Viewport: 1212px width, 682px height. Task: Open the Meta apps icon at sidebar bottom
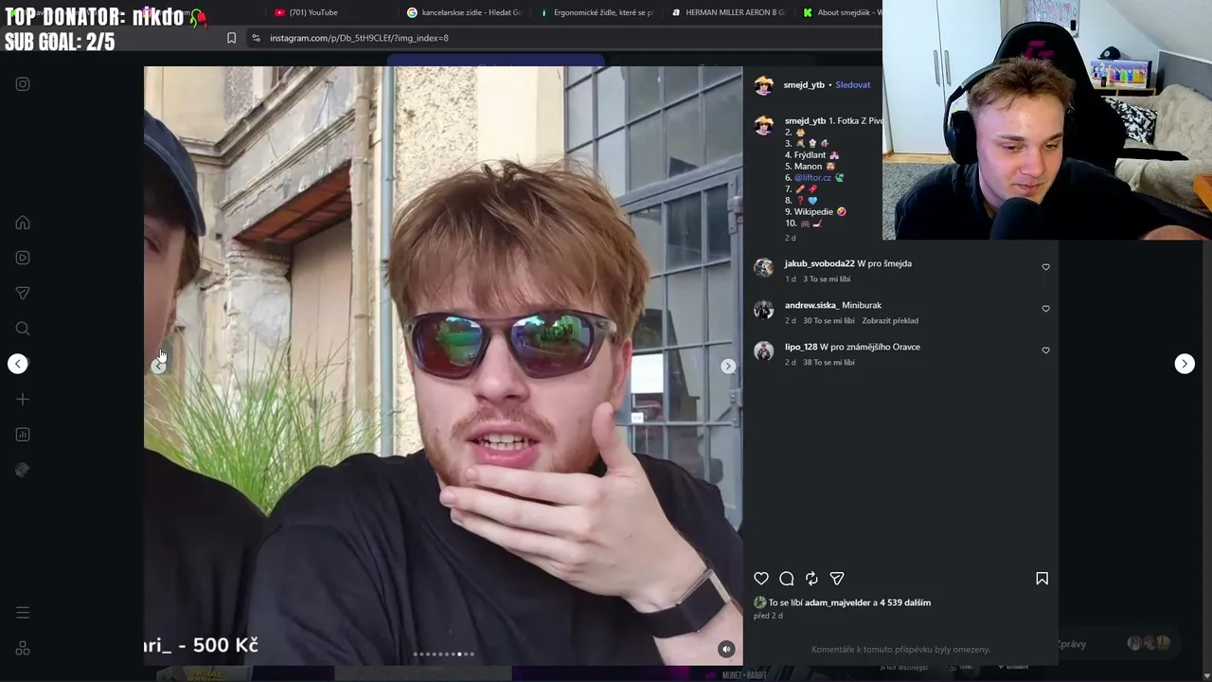23,648
